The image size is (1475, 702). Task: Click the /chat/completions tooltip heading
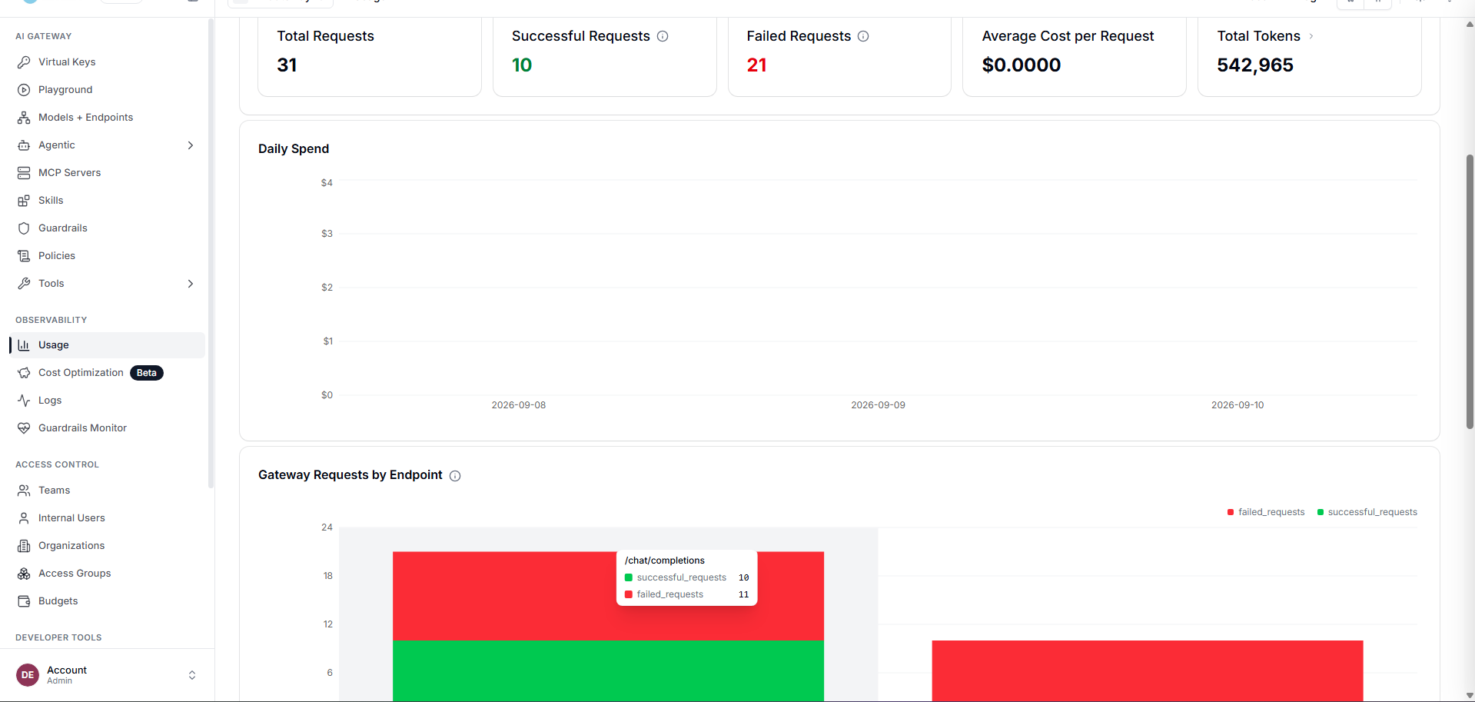point(665,561)
